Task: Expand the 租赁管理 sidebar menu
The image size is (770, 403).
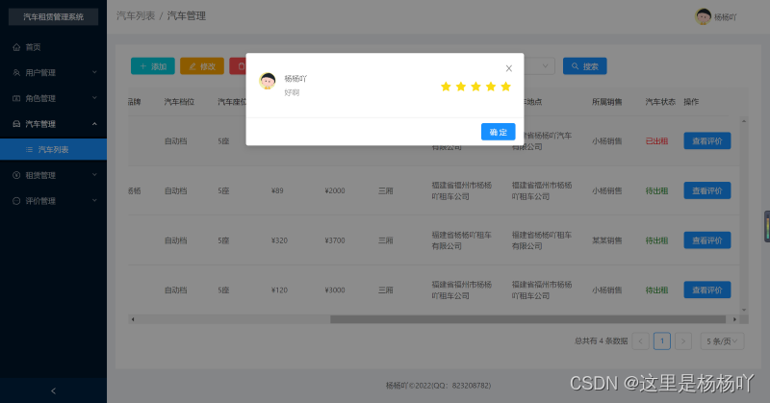Action: pos(53,175)
